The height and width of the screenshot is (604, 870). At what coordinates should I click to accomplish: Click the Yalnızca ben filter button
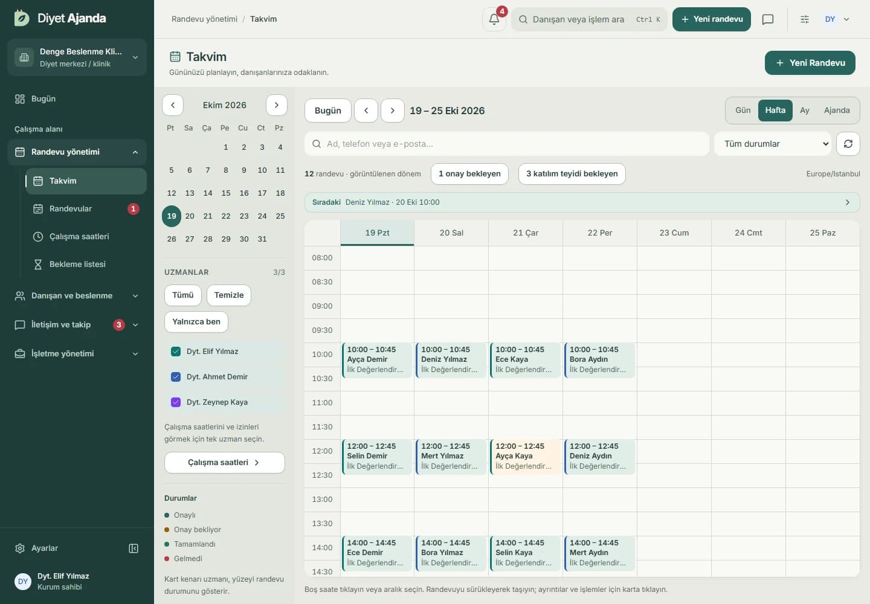pyautogui.click(x=196, y=322)
